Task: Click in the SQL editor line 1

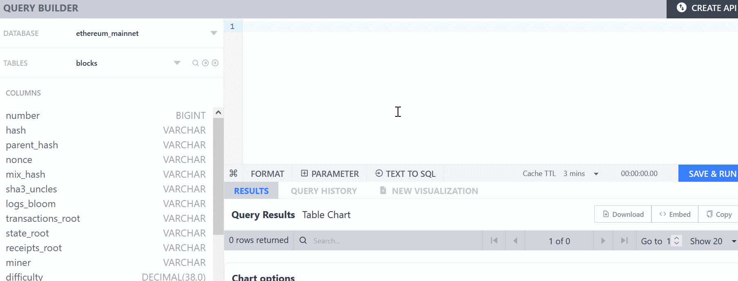Action: click(x=490, y=26)
